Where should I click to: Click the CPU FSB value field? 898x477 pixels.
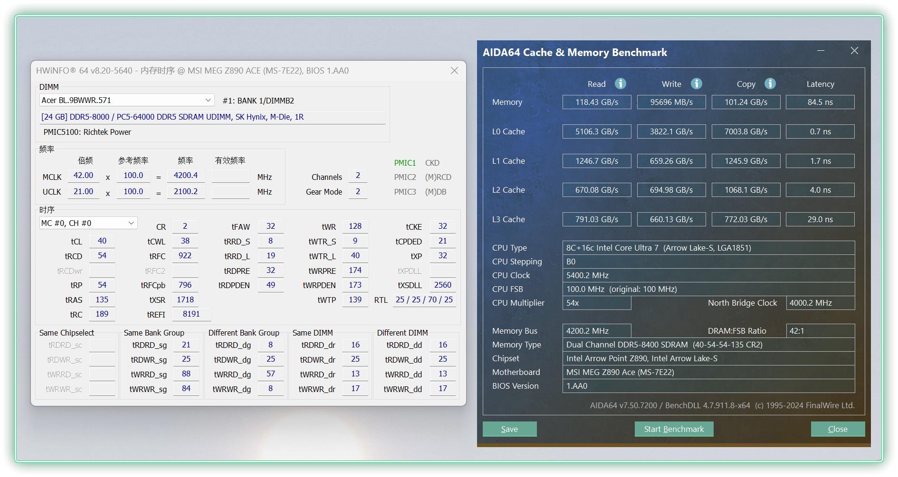[708, 289]
